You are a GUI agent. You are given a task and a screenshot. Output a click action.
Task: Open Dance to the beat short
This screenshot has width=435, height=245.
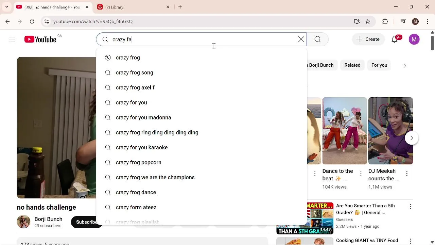(x=345, y=131)
